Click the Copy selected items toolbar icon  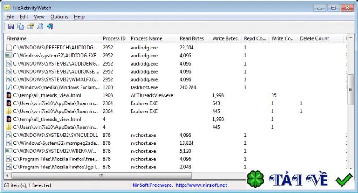click(21, 27)
